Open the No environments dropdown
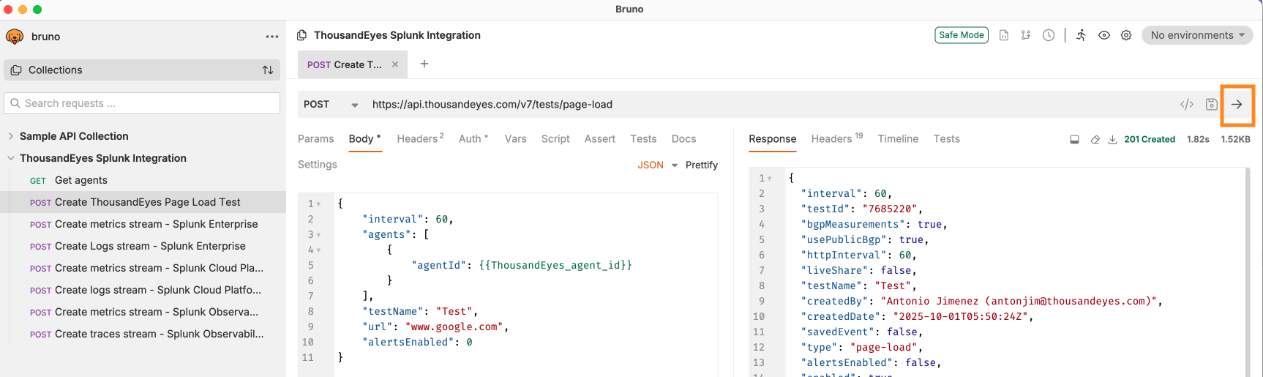 pos(1196,35)
